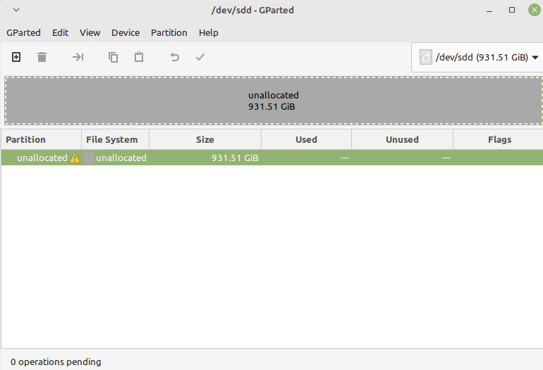The width and height of the screenshot is (543, 370).
Task: Open the Partition menu
Action: point(169,32)
